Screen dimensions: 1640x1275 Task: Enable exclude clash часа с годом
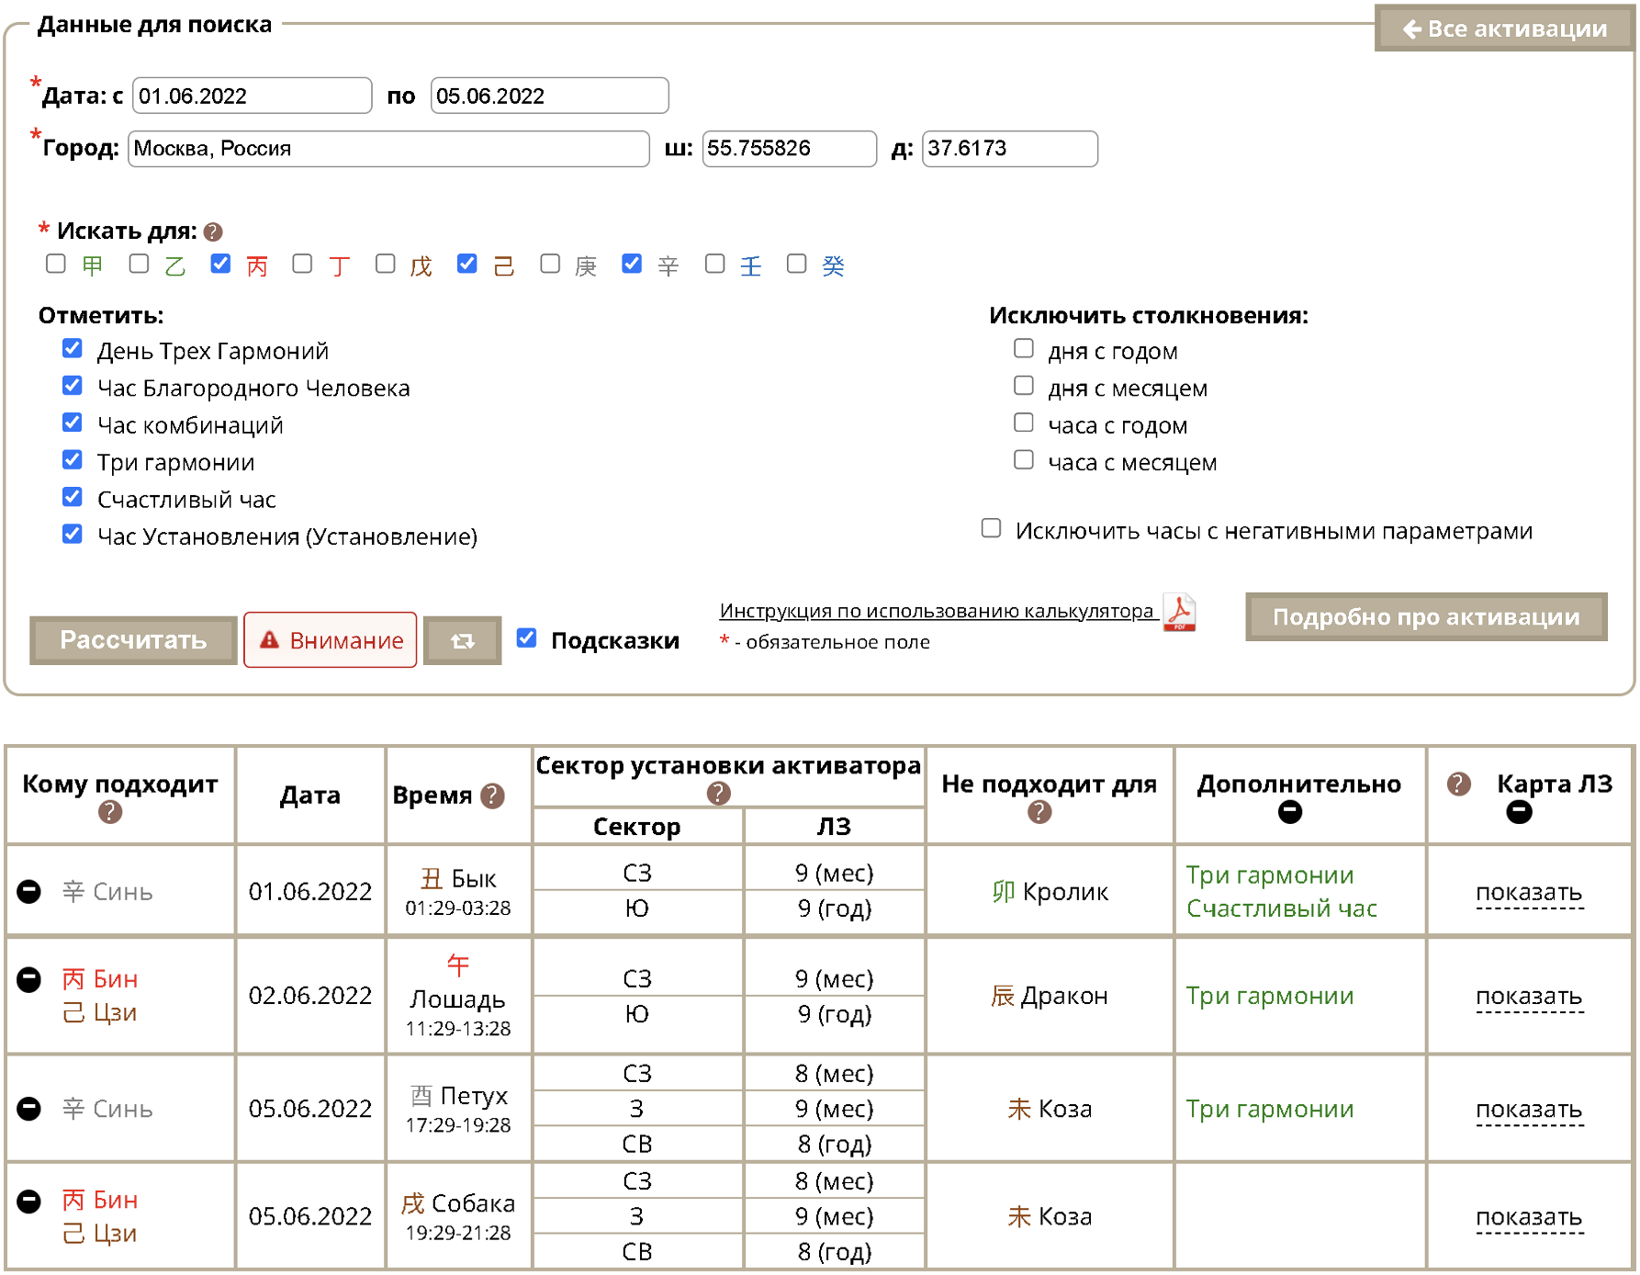pyautogui.click(x=1024, y=423)
